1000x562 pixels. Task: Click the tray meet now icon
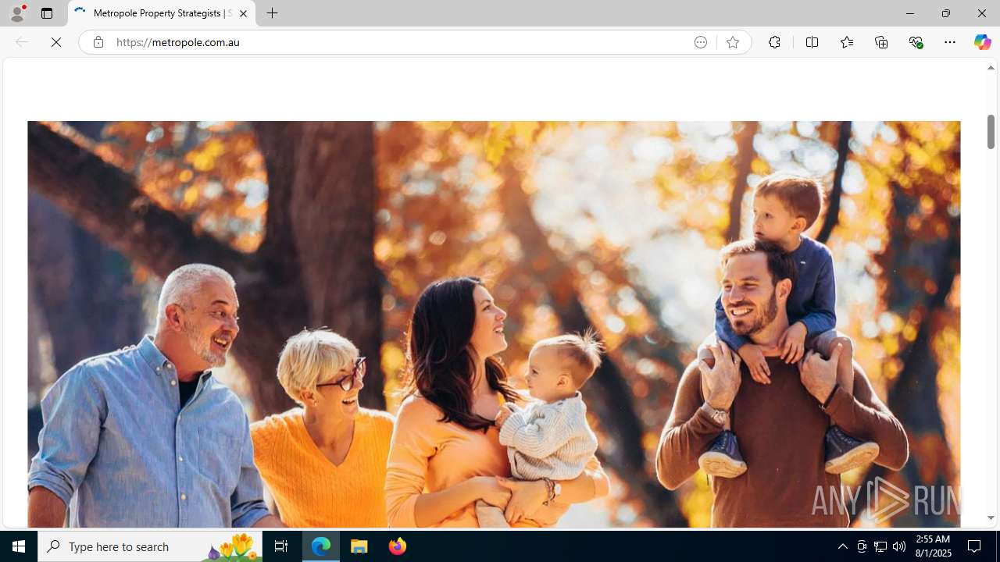[x=862, y=546]
